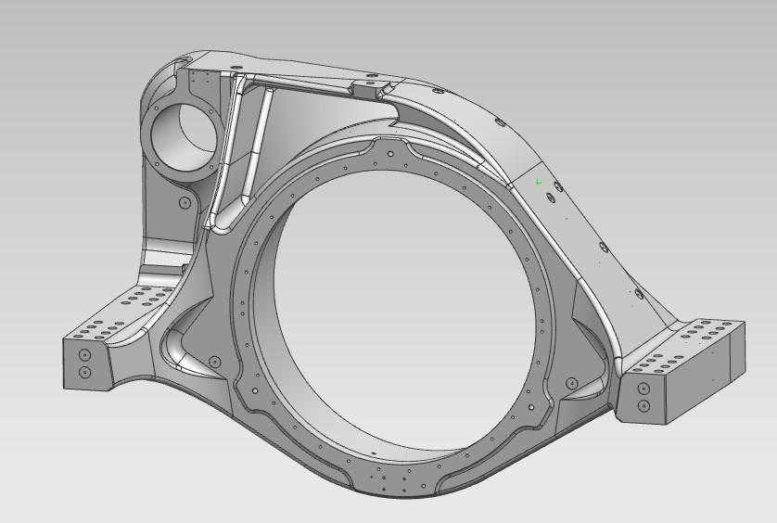Image resolution: width=777 pixels, height=523 pixels.
Task: Click the green cross marker on the model
Action: click(538, 183)
